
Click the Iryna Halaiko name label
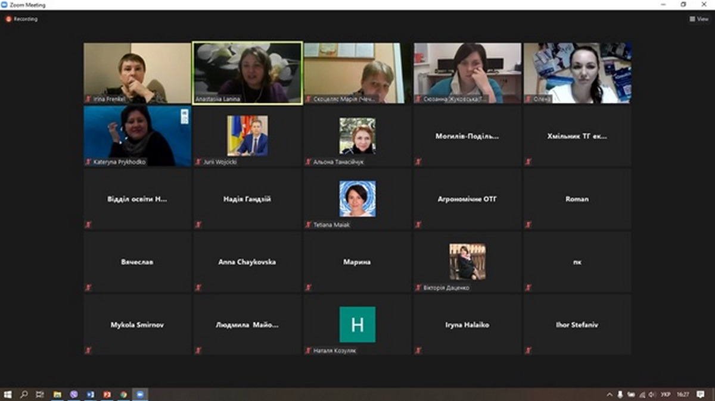pyautogui.click(x=467, y=325)
